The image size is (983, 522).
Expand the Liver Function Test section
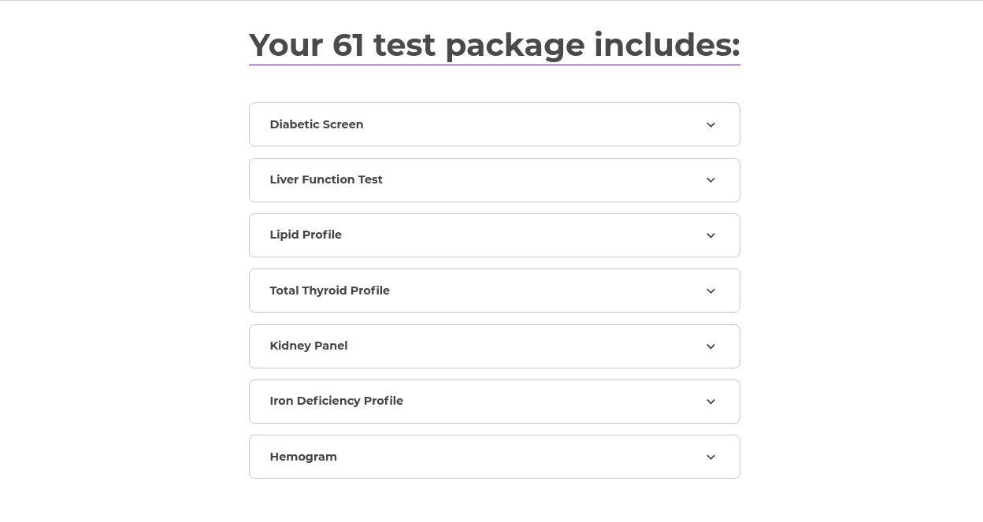(x=494, y=180)
